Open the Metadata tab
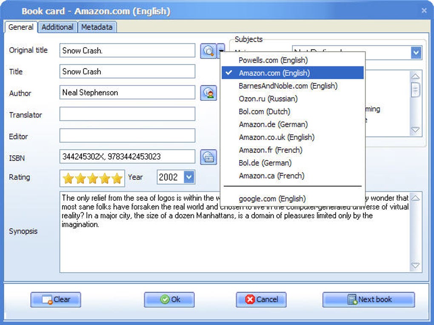434x325 pixels. tap(97, 27)
